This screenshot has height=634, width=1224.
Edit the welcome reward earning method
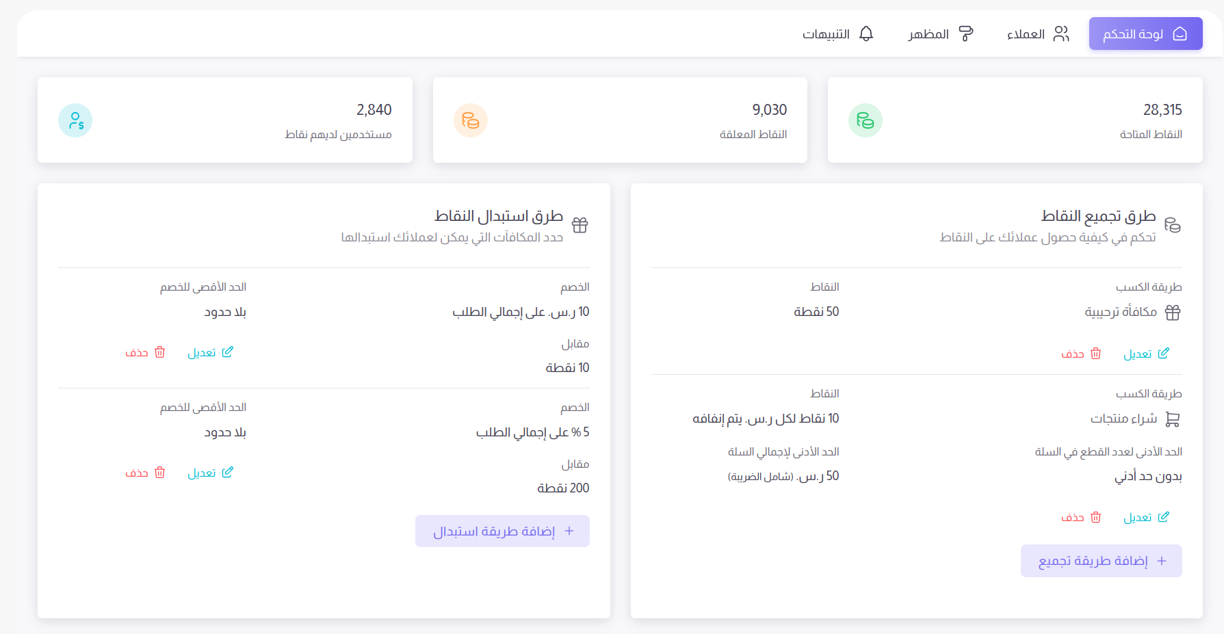pos(1146,354)
